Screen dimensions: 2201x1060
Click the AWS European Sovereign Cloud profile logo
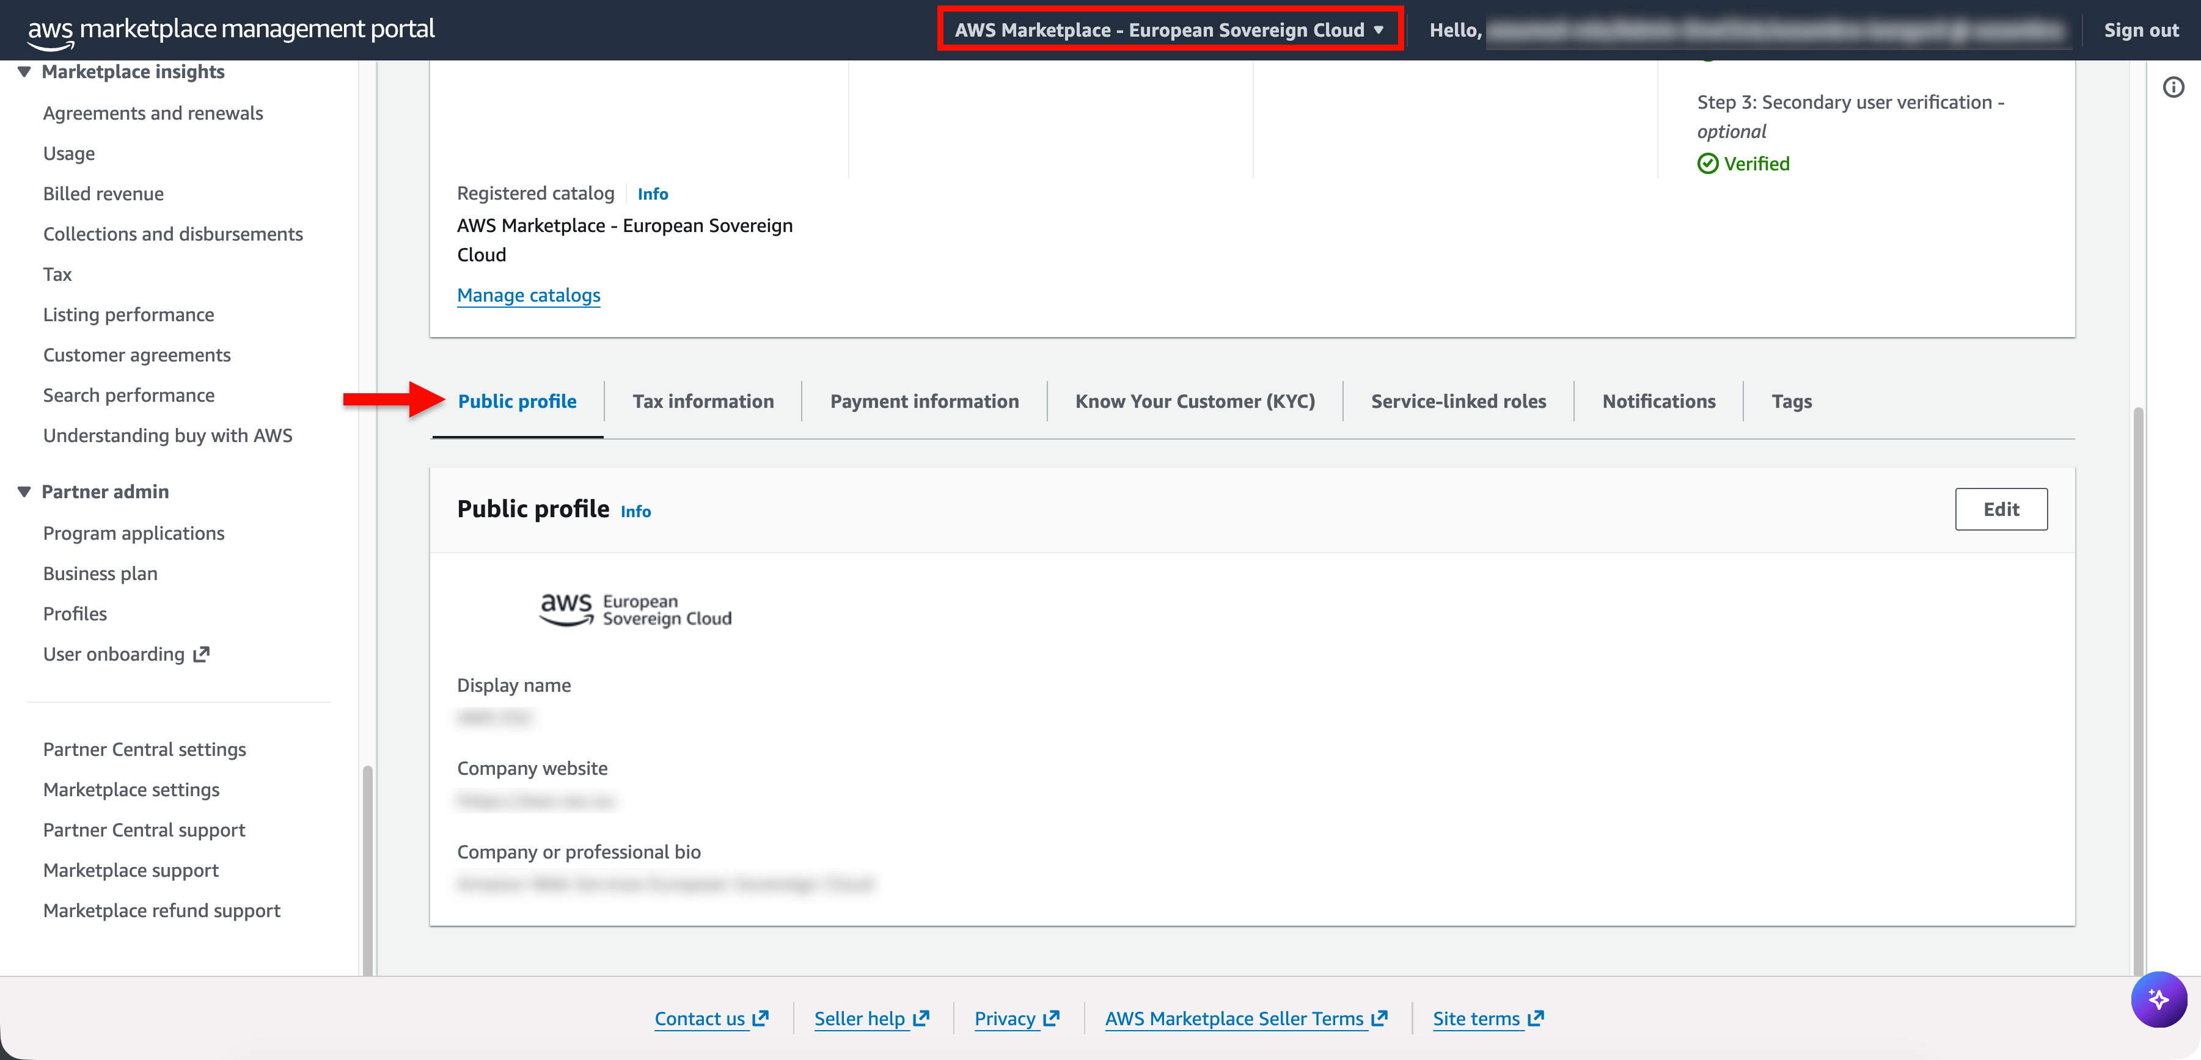[635, 610]
